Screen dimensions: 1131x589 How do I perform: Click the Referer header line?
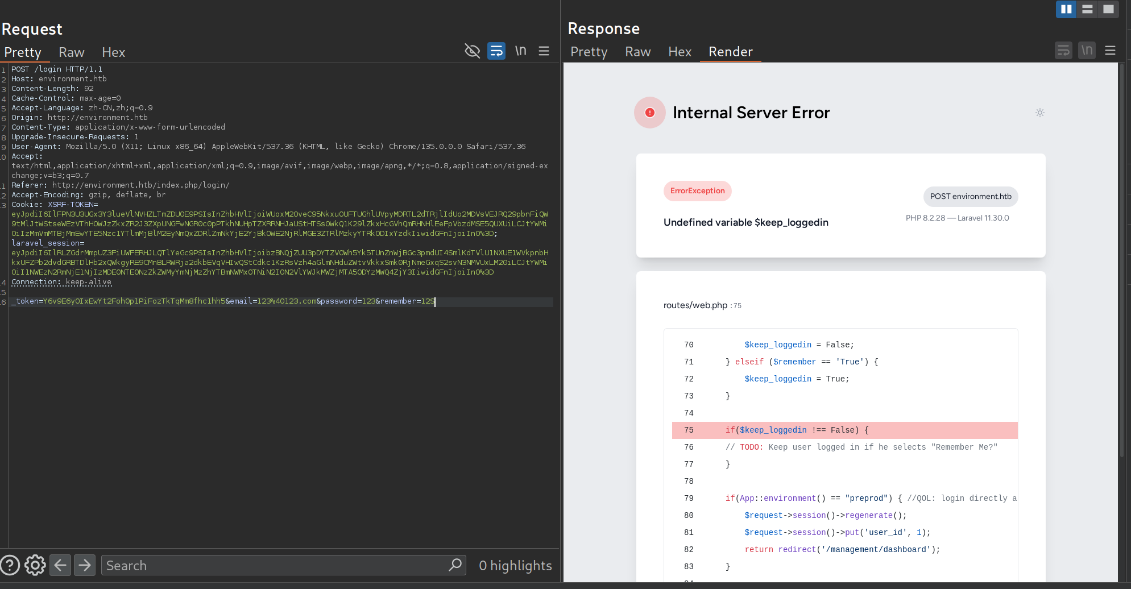click(x=121, y=185)
